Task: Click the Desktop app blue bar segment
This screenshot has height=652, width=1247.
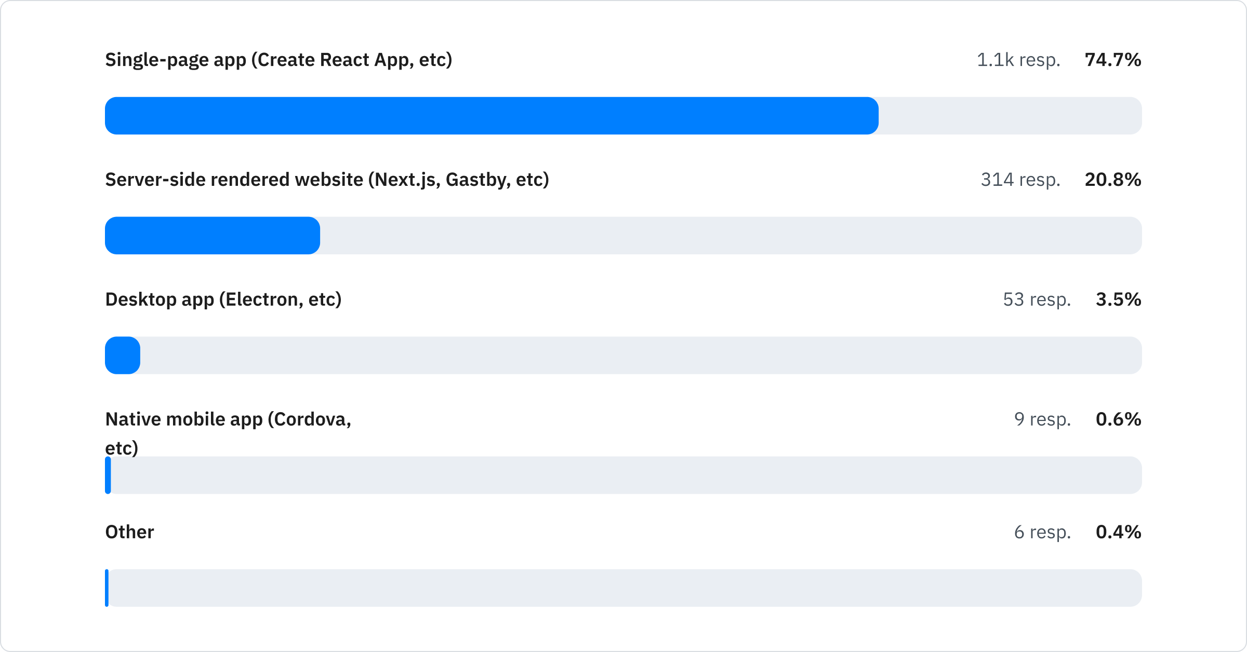Action: (123, 356)
